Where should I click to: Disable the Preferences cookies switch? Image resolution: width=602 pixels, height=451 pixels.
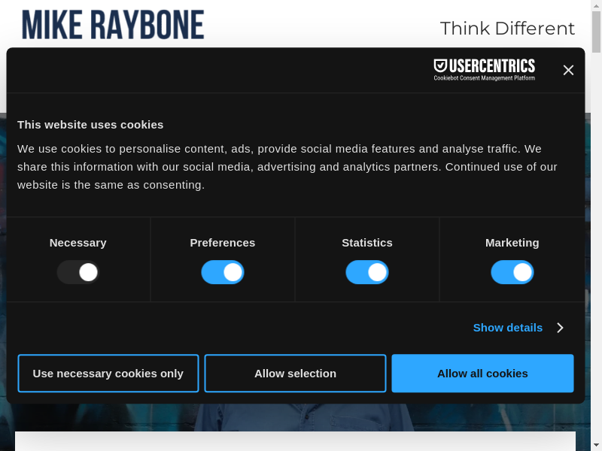(223, 272)
